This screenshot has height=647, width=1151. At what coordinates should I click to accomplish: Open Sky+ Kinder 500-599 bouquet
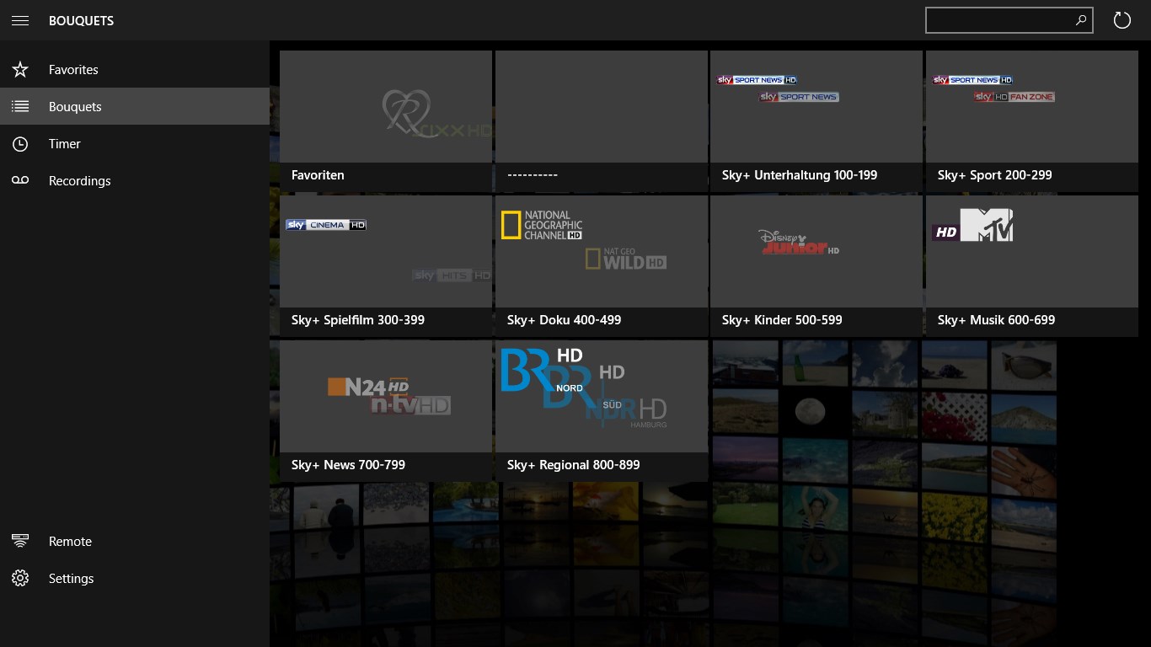[816, 266]
